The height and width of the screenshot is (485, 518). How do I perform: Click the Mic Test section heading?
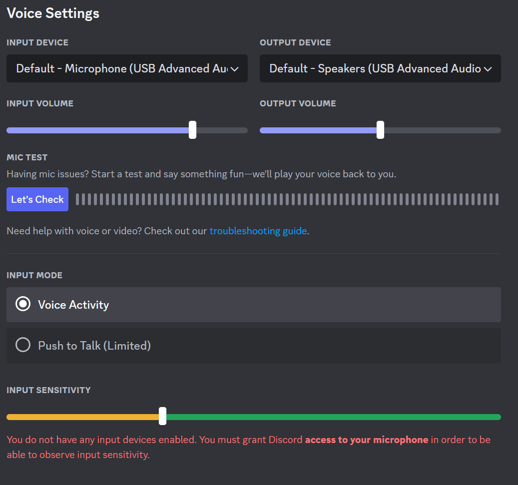(x=27, y=157)
